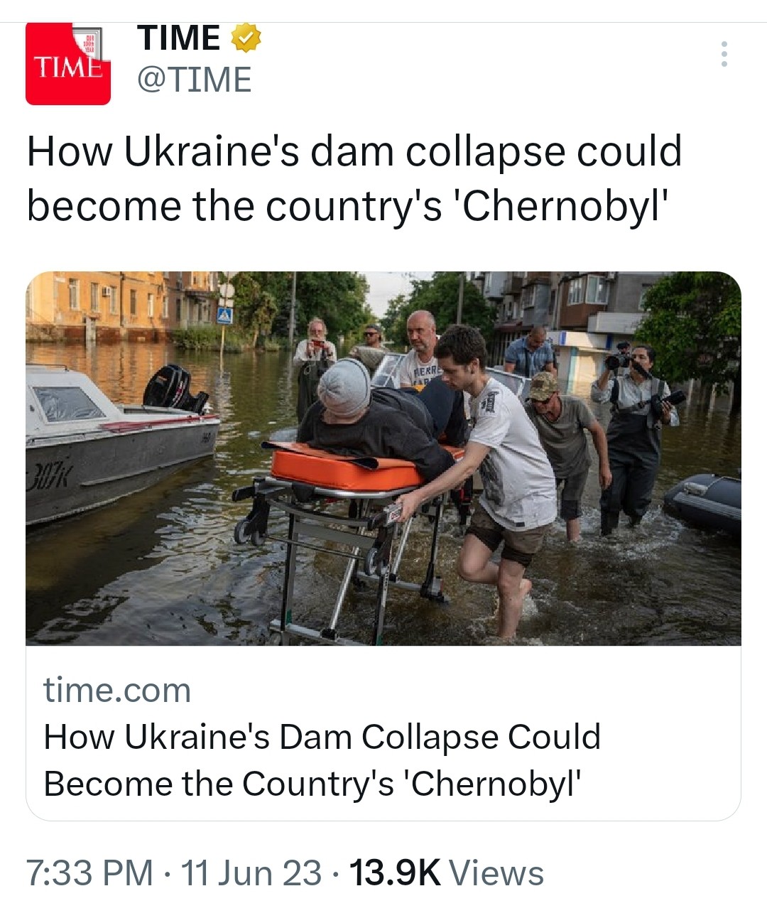767x913 pixels.
Task: Open the 13.9K Views count
Action: tap(446, 873)
